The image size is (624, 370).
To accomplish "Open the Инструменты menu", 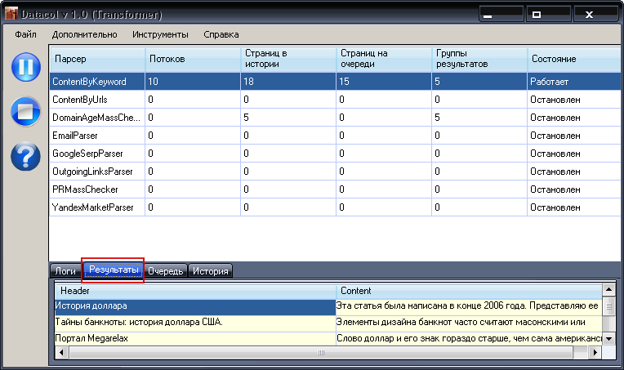I will tap(160, 34).
